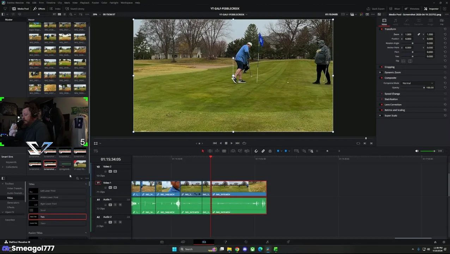Toggle the position lock icon in toolbar
The height and width of the screenshot is (254, 450).
click(x=270, y=151)
